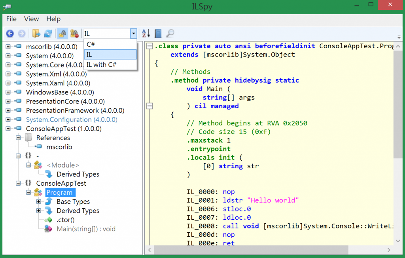Choose IL from the language list
The image size is (405, 258).
[110, 55]
